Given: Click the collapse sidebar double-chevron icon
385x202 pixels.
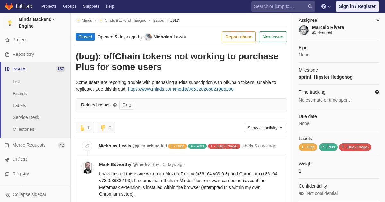Looking at the screenshot, I should click(x=8, y=195).
